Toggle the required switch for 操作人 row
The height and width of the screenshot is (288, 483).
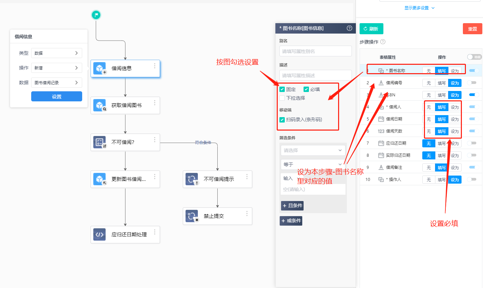pos(473,179)
